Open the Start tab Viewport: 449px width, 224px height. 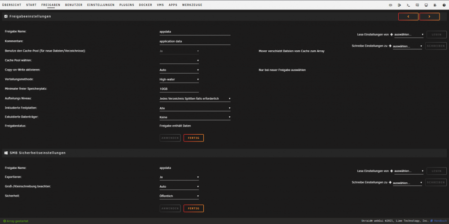click(31, 5)
